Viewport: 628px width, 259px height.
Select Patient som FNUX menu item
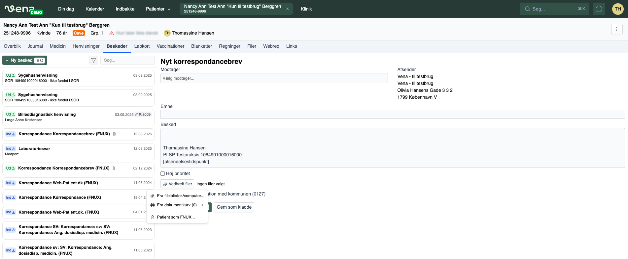pos(176,217)
